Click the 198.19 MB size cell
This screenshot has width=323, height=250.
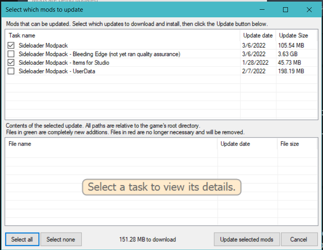click(x=291, y=71)
